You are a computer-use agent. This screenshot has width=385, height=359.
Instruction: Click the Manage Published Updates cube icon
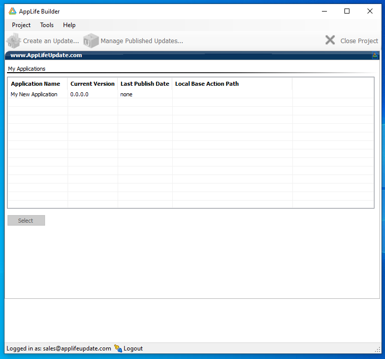(91, 41)
